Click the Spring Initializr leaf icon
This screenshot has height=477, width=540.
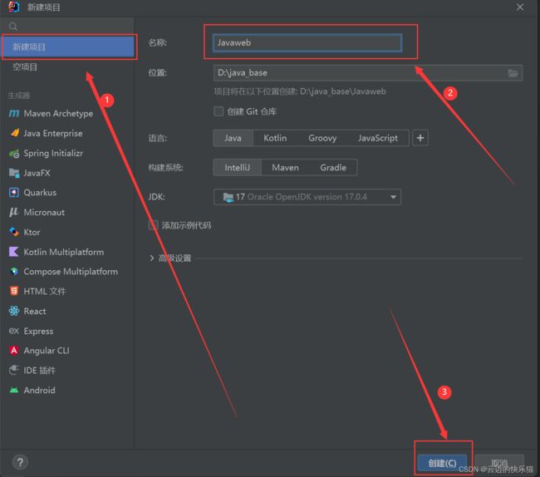pos(14,153)
